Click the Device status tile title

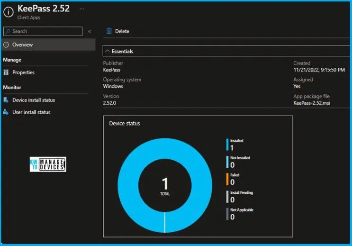(125, 123)
